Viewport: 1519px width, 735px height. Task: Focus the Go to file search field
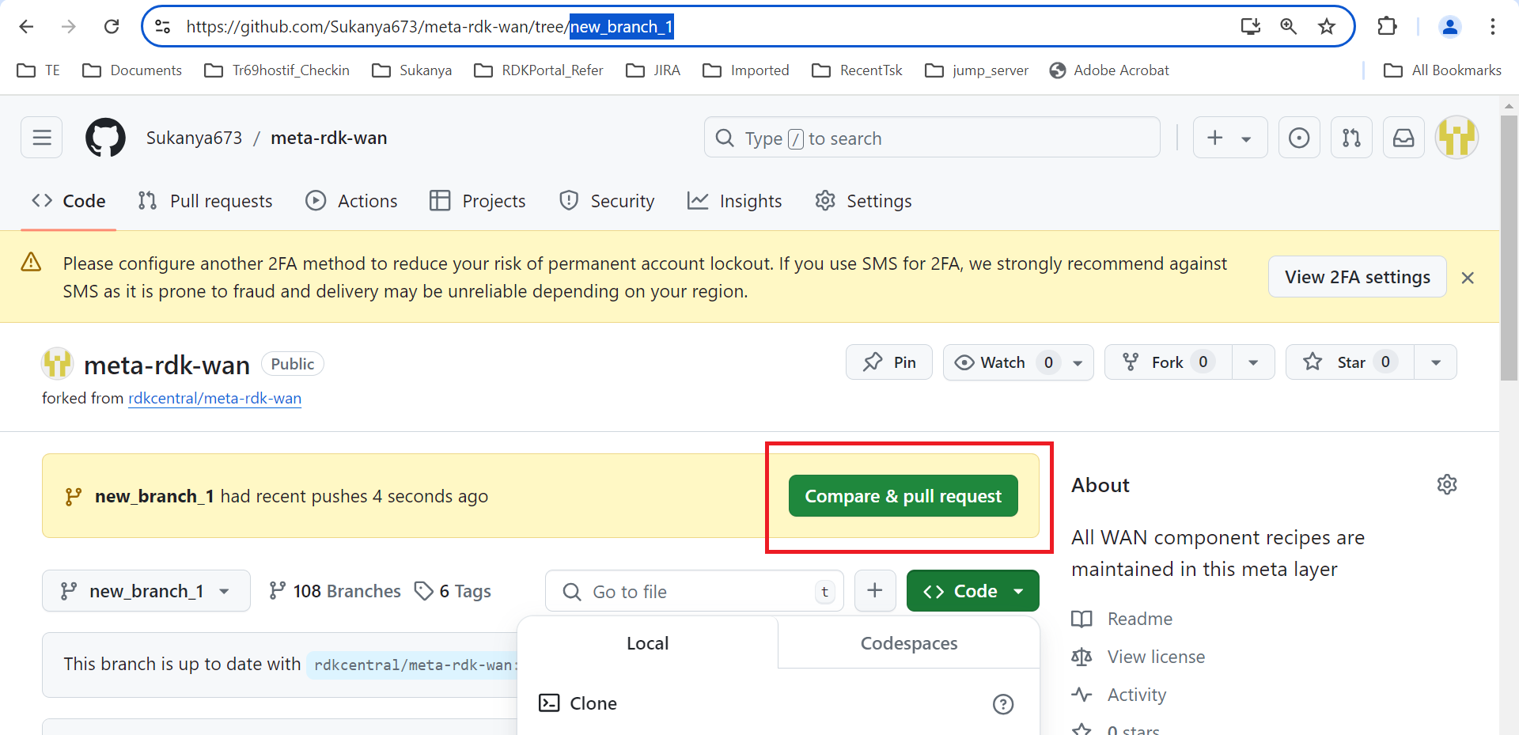point(695,591)
